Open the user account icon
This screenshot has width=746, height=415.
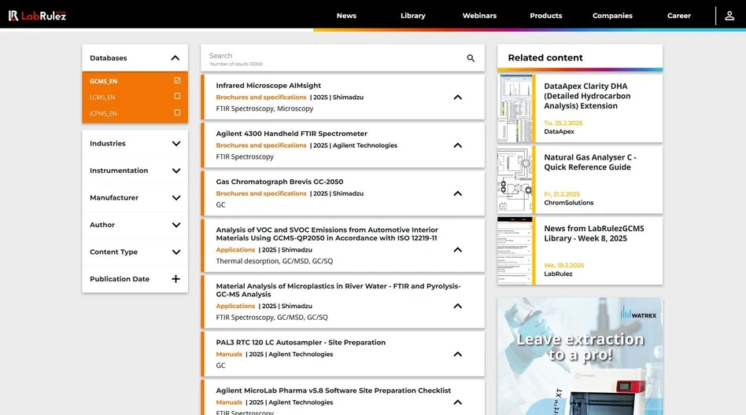729,16
